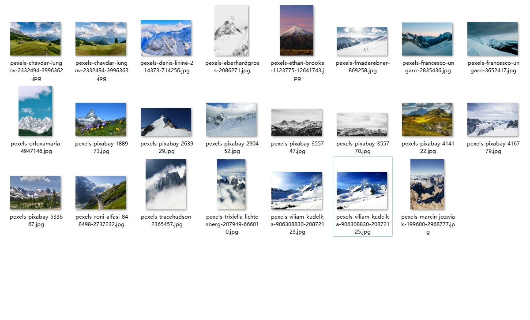The height and width of the screenshot is (320, 530).
Task: Select file pexels-francesco-ungaro-2835436.jpg
Action: (427, 39)
